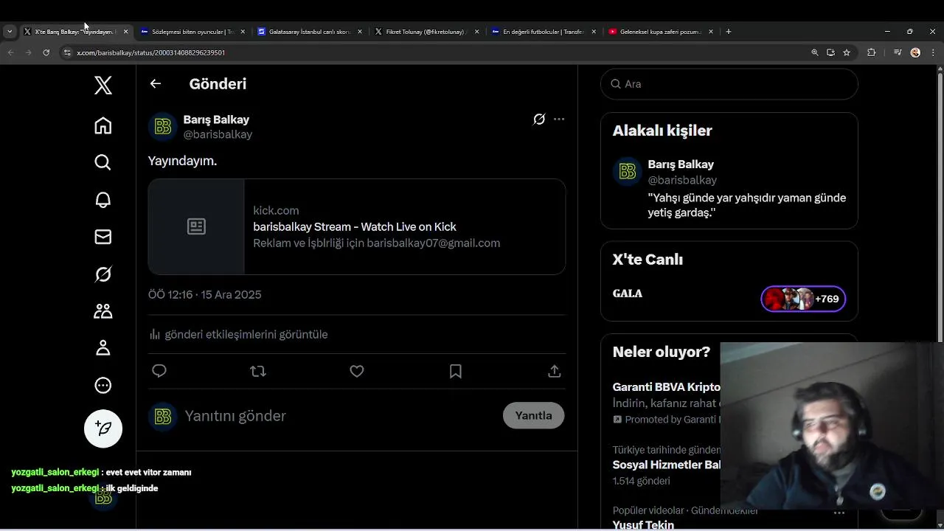Click the +769 listeners pill

pyautogui.click(x=803, y=299)
